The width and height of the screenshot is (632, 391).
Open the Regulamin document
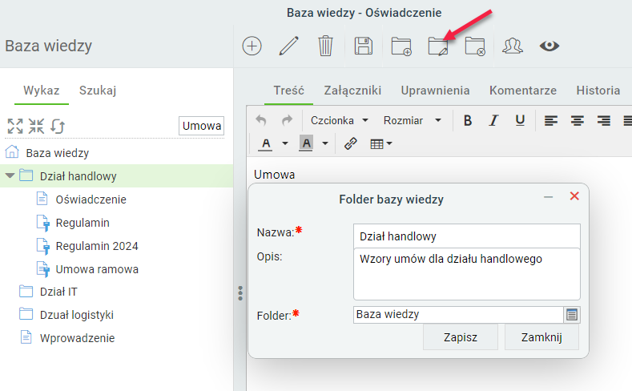point(83,223)
